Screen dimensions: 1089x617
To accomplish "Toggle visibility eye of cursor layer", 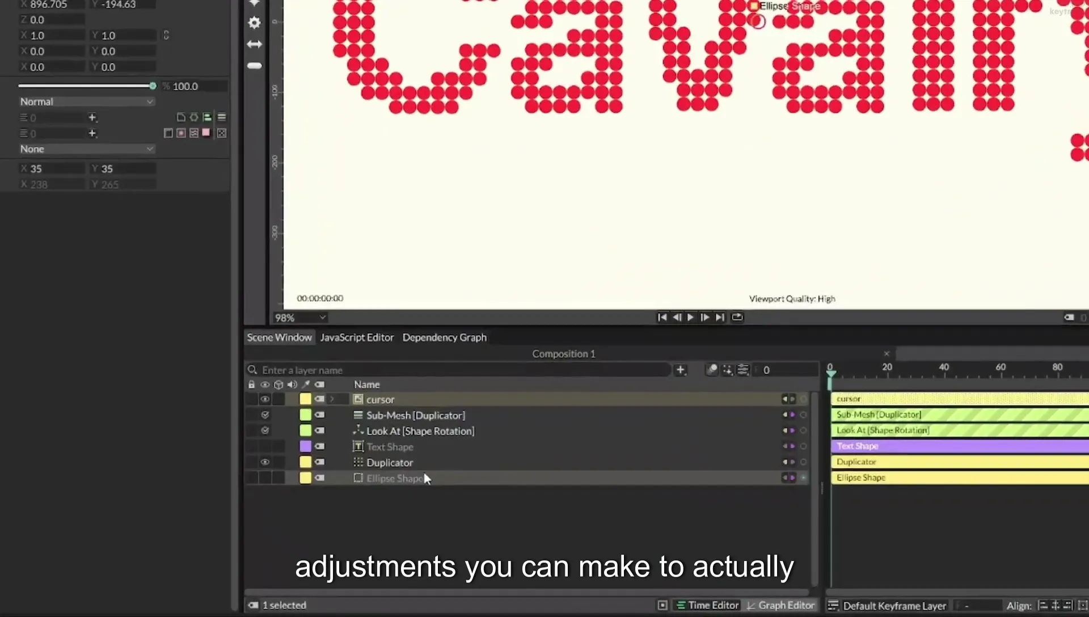I will (x=265, y=399).
